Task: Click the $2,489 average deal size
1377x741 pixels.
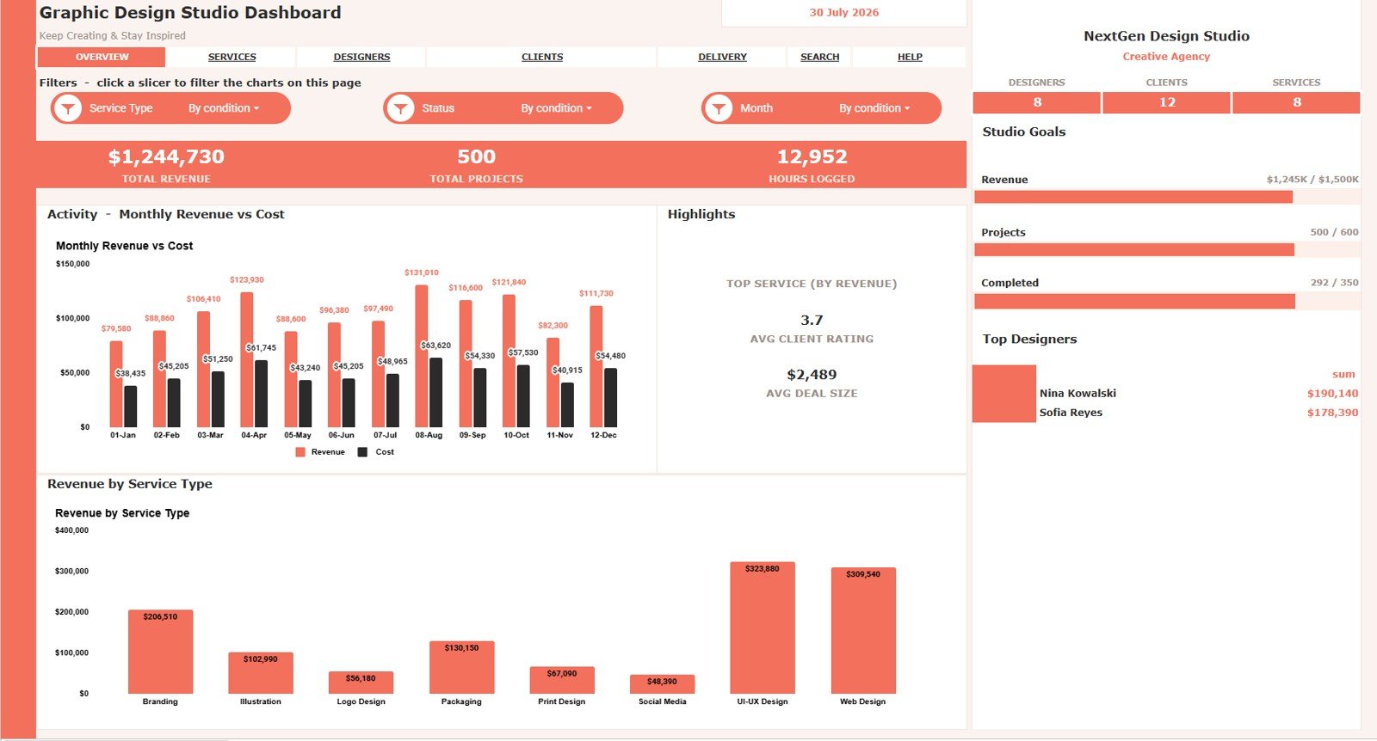Action: pos(812,375)
